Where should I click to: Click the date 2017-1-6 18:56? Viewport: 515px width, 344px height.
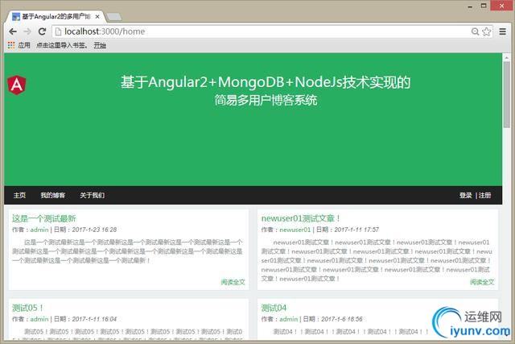pos(342,319)
